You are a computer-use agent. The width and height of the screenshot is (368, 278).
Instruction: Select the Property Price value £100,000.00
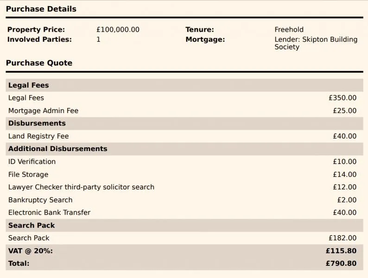(x=118, y=30)
